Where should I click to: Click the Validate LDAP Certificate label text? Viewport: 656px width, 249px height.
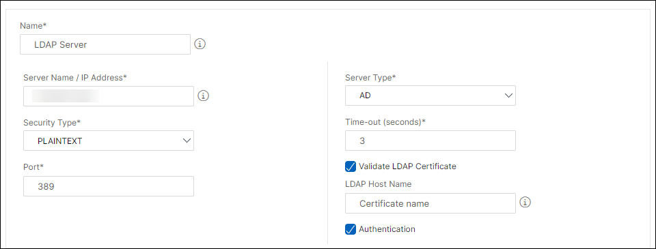pos(407,166)
